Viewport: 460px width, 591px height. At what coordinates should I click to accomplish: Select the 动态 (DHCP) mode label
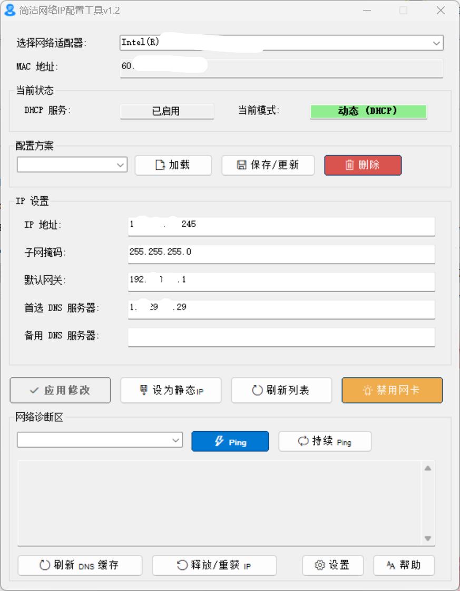(x=368, y=111)
